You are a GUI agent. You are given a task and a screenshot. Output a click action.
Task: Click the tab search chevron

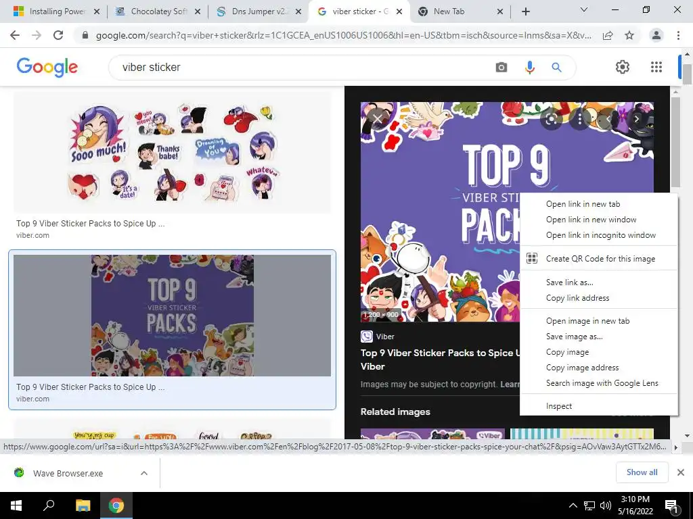(584, 9)
